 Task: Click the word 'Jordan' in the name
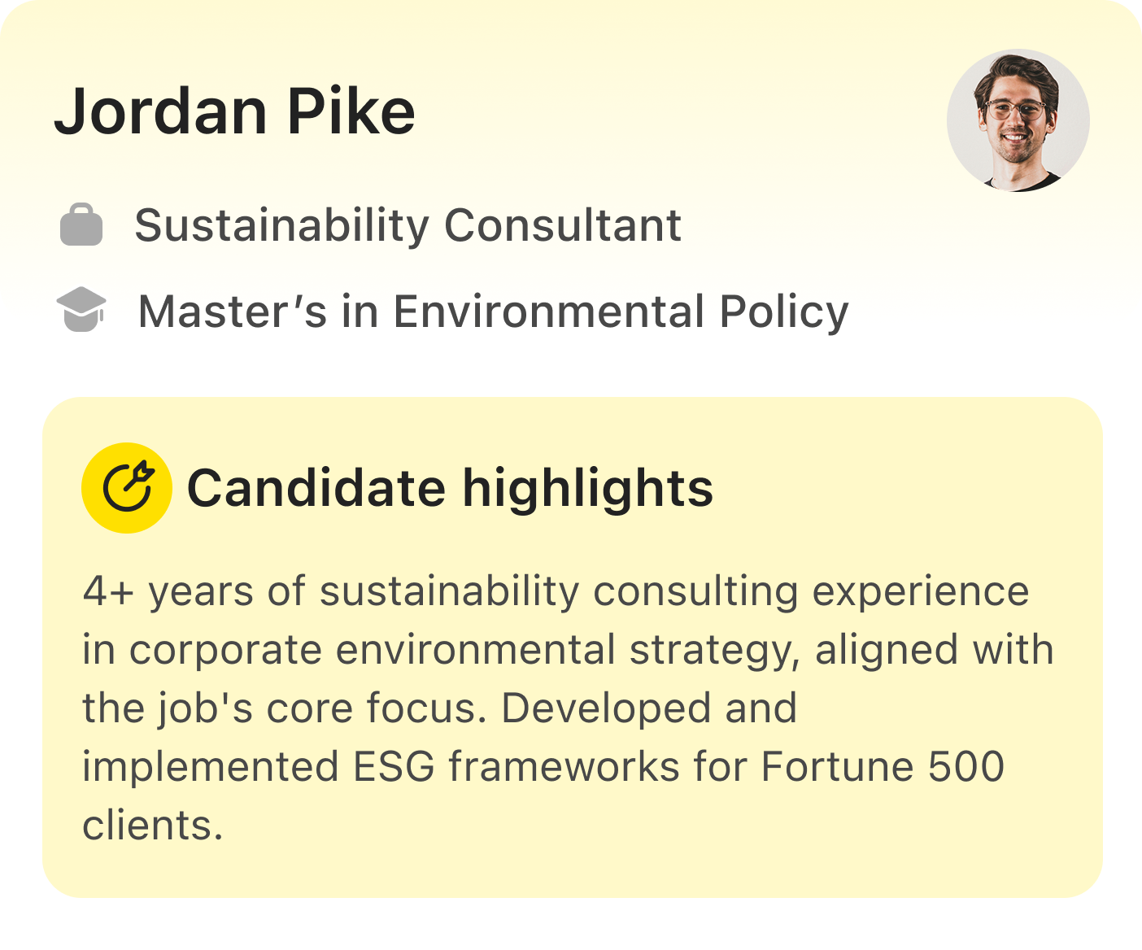(x=160, y=111)
